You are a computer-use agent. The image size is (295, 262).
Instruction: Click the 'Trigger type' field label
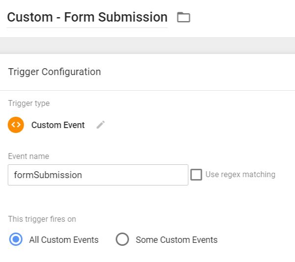pos(29,104)
